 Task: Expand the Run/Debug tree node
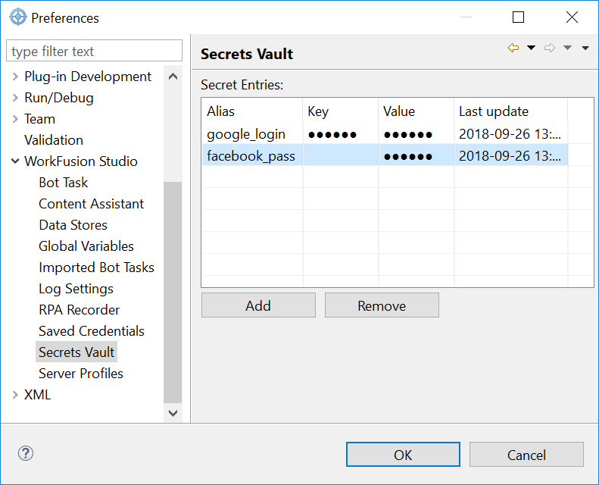pos(15,98)
